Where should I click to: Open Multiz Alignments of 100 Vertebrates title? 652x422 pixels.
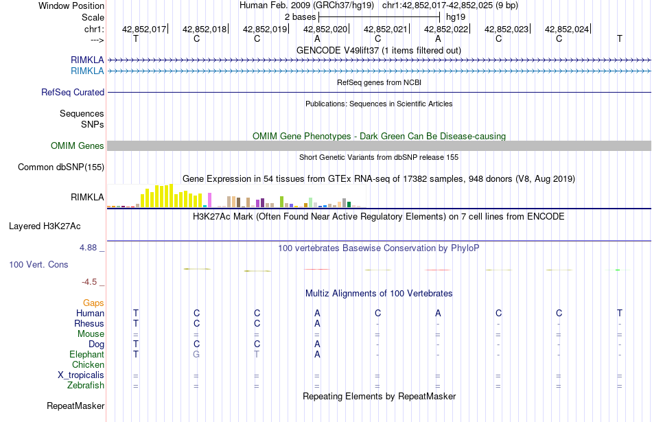[379, 294]
